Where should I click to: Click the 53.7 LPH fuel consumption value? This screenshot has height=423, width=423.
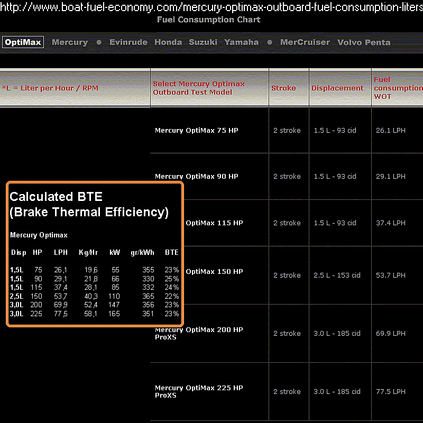point(391,275)
